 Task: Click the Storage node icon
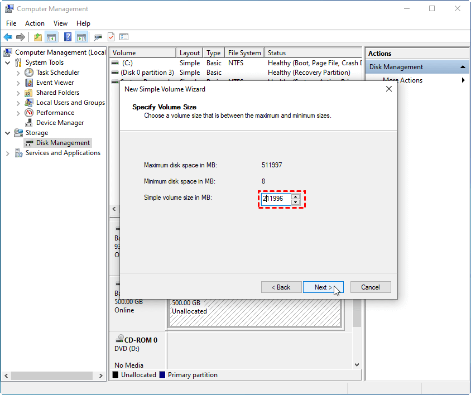pos(18,133)
